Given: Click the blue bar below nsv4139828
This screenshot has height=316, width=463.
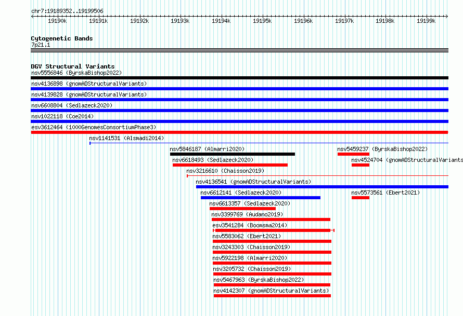Looking at the screenshot, I should tap(239, 100).
